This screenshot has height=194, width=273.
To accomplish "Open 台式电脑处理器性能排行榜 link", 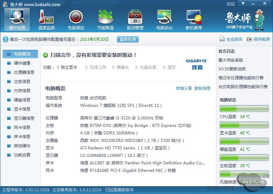I will (x=243, y=87).
